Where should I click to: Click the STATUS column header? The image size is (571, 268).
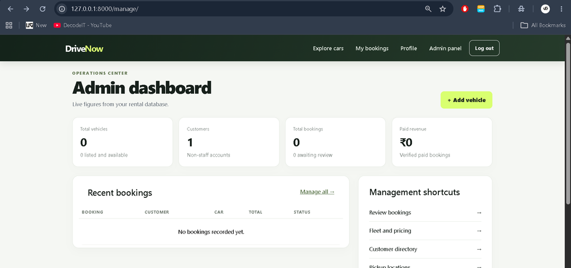(x=302, y=212)
